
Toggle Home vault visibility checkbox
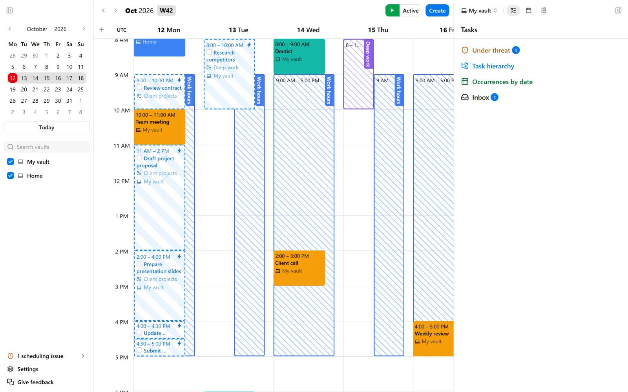pyautogui.click(x=11, y=176)
